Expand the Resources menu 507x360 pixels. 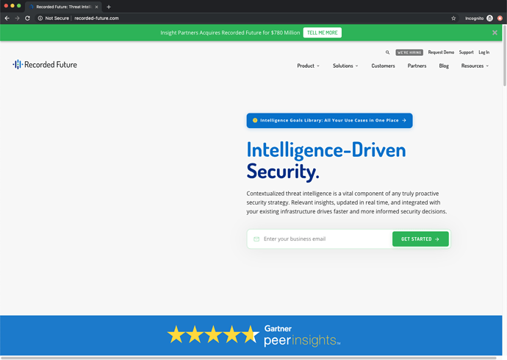coord(475,66)
